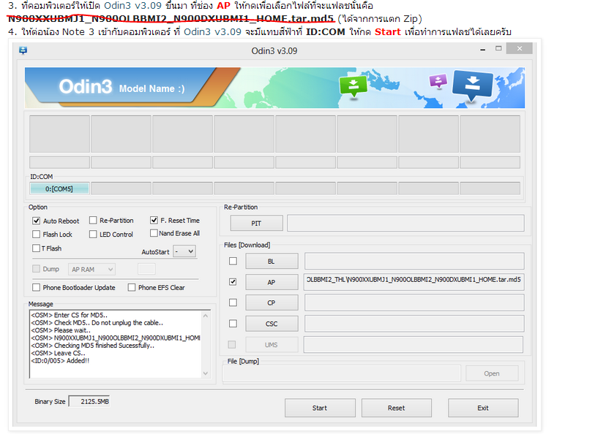Click the Odin3 v3.09 window title

coord(274,50)
